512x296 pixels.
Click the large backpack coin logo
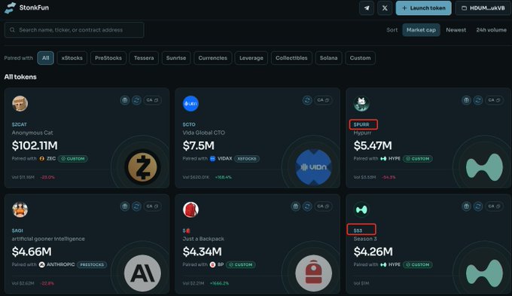313,273
